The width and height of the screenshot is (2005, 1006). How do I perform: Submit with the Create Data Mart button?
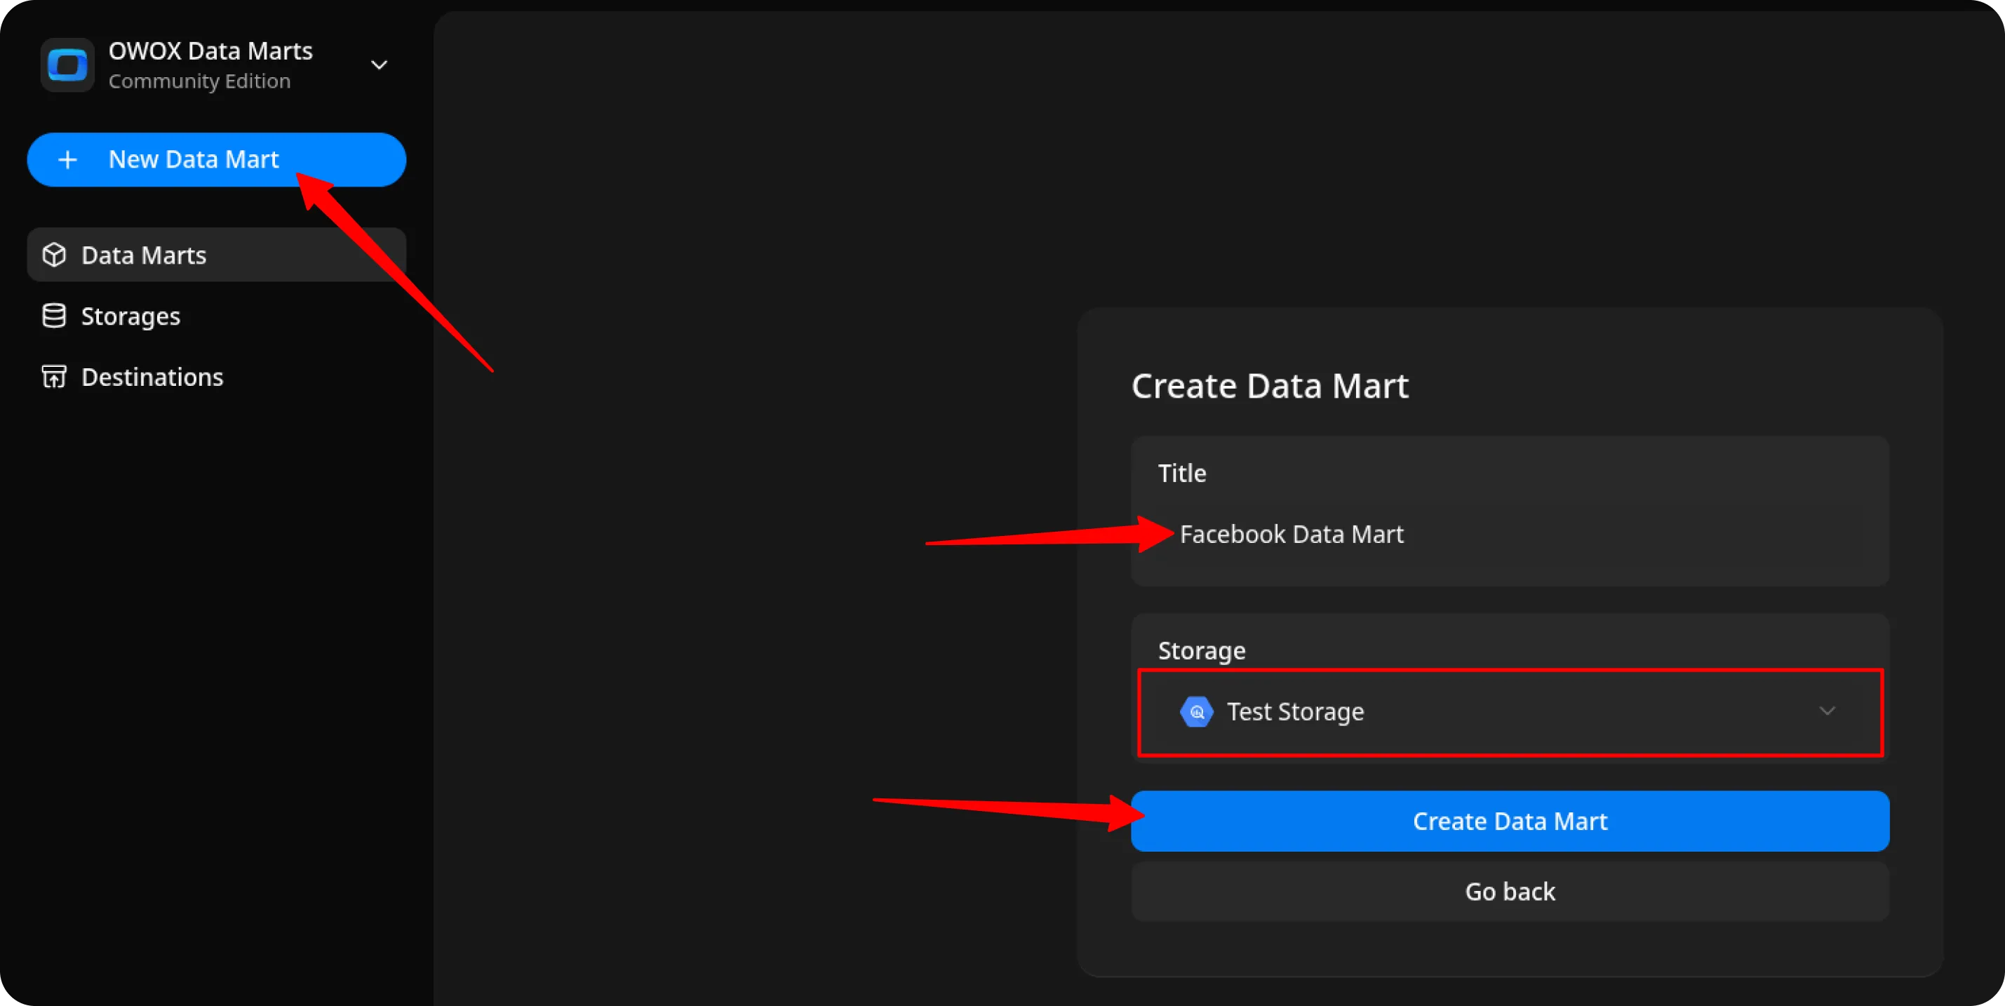[1509, 821]
